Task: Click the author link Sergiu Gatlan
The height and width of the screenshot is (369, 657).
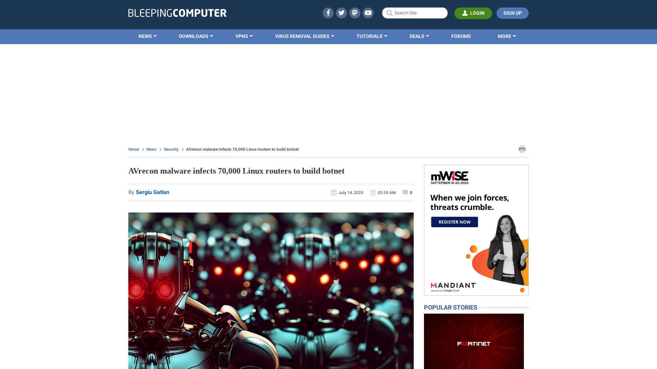Action: [x=153, y=192]
